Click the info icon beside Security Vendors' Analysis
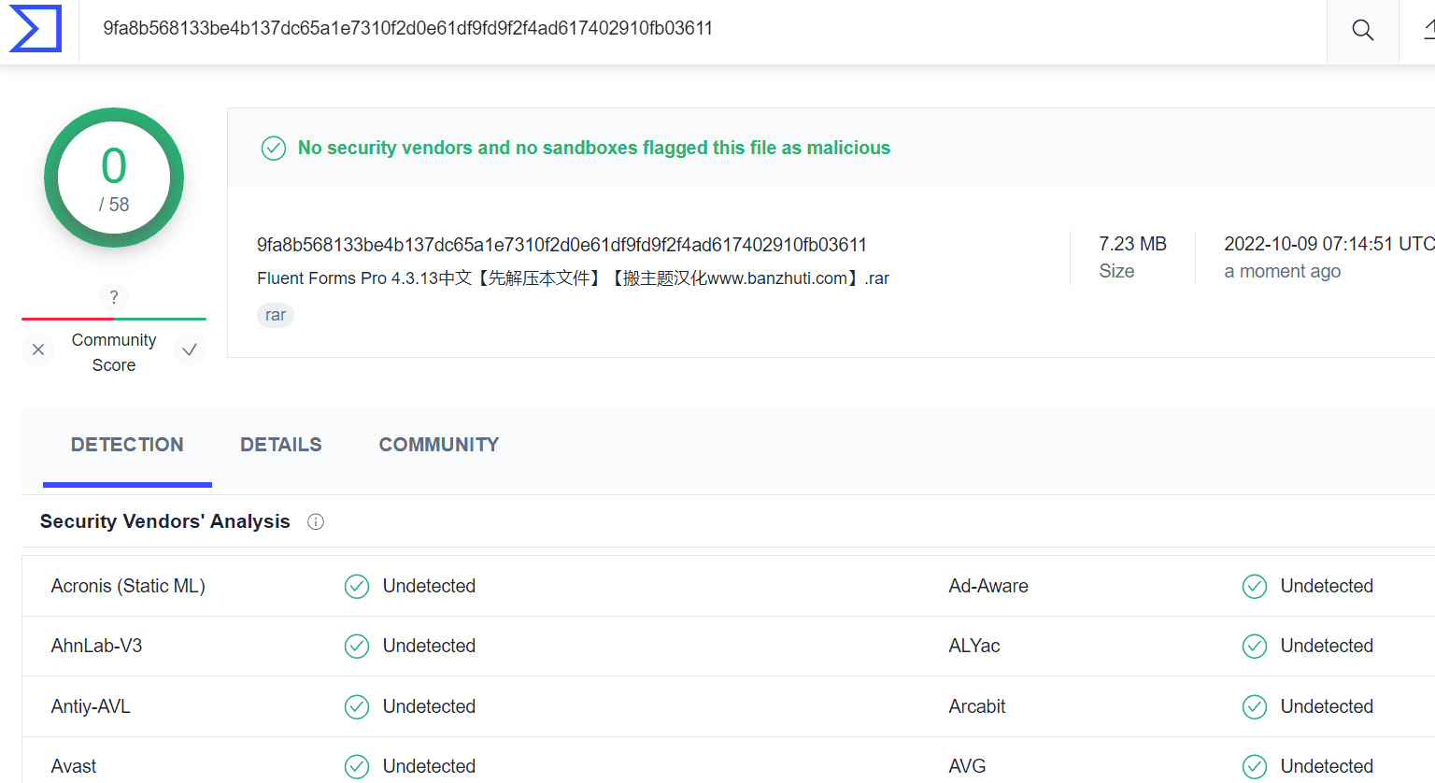Image resolution: width=1435 pixels, height=783 pixels. 316,521
